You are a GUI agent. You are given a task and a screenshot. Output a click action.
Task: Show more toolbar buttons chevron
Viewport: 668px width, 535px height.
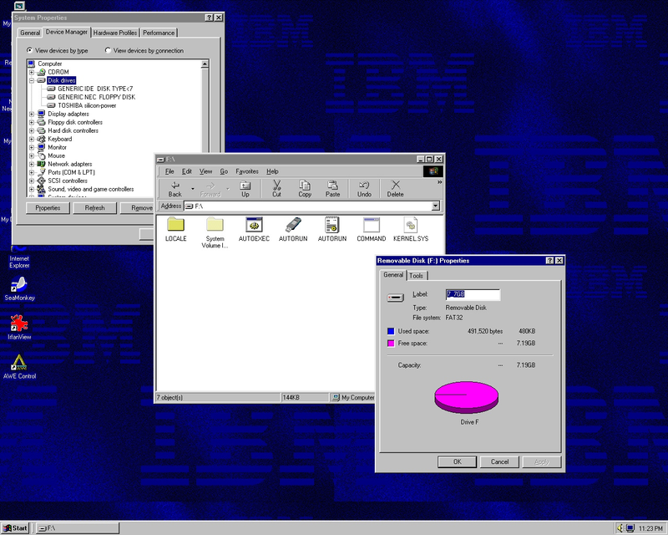point(440,182)
